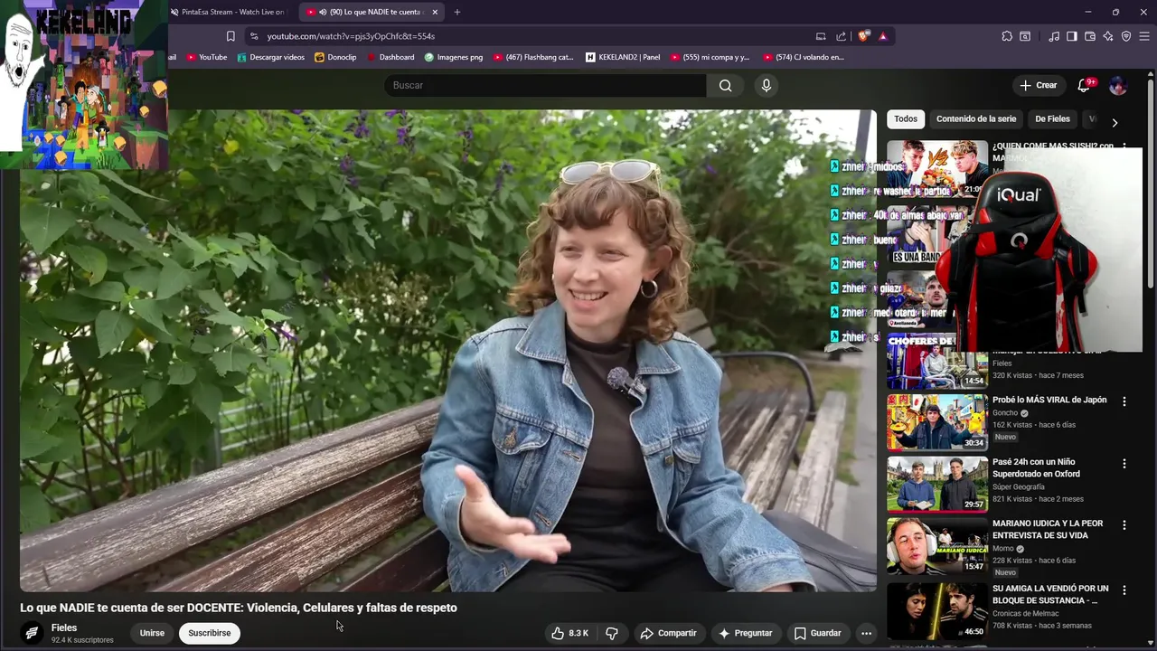
Task: Open the '(574) CJ volando en...' bookmark
Action: [804, 57]
